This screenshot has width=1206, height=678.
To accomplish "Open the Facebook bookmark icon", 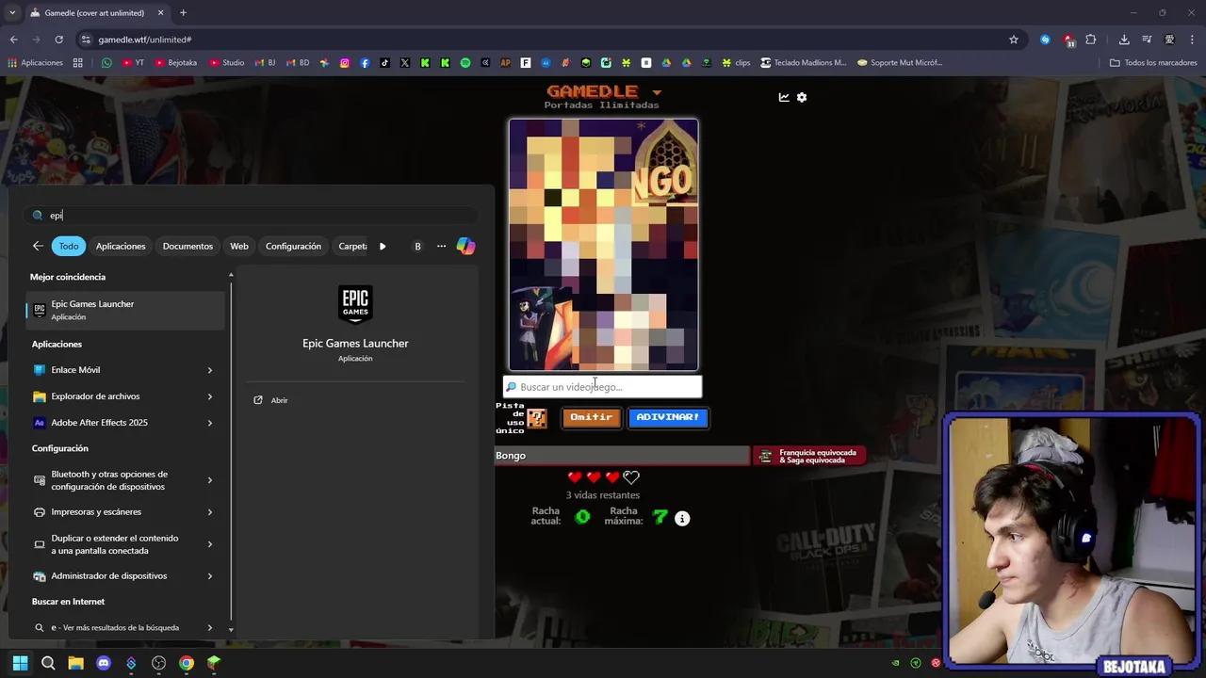I will coord(365,63).
